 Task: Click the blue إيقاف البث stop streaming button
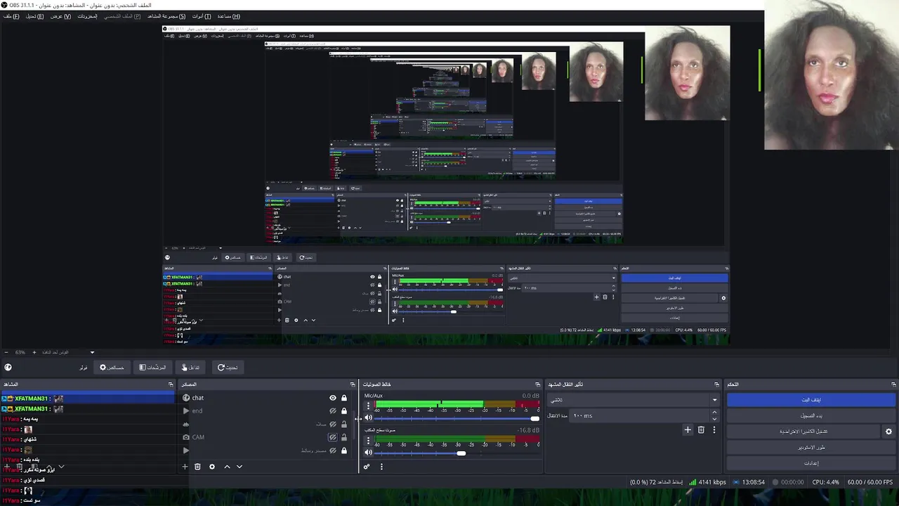(811, 400)
